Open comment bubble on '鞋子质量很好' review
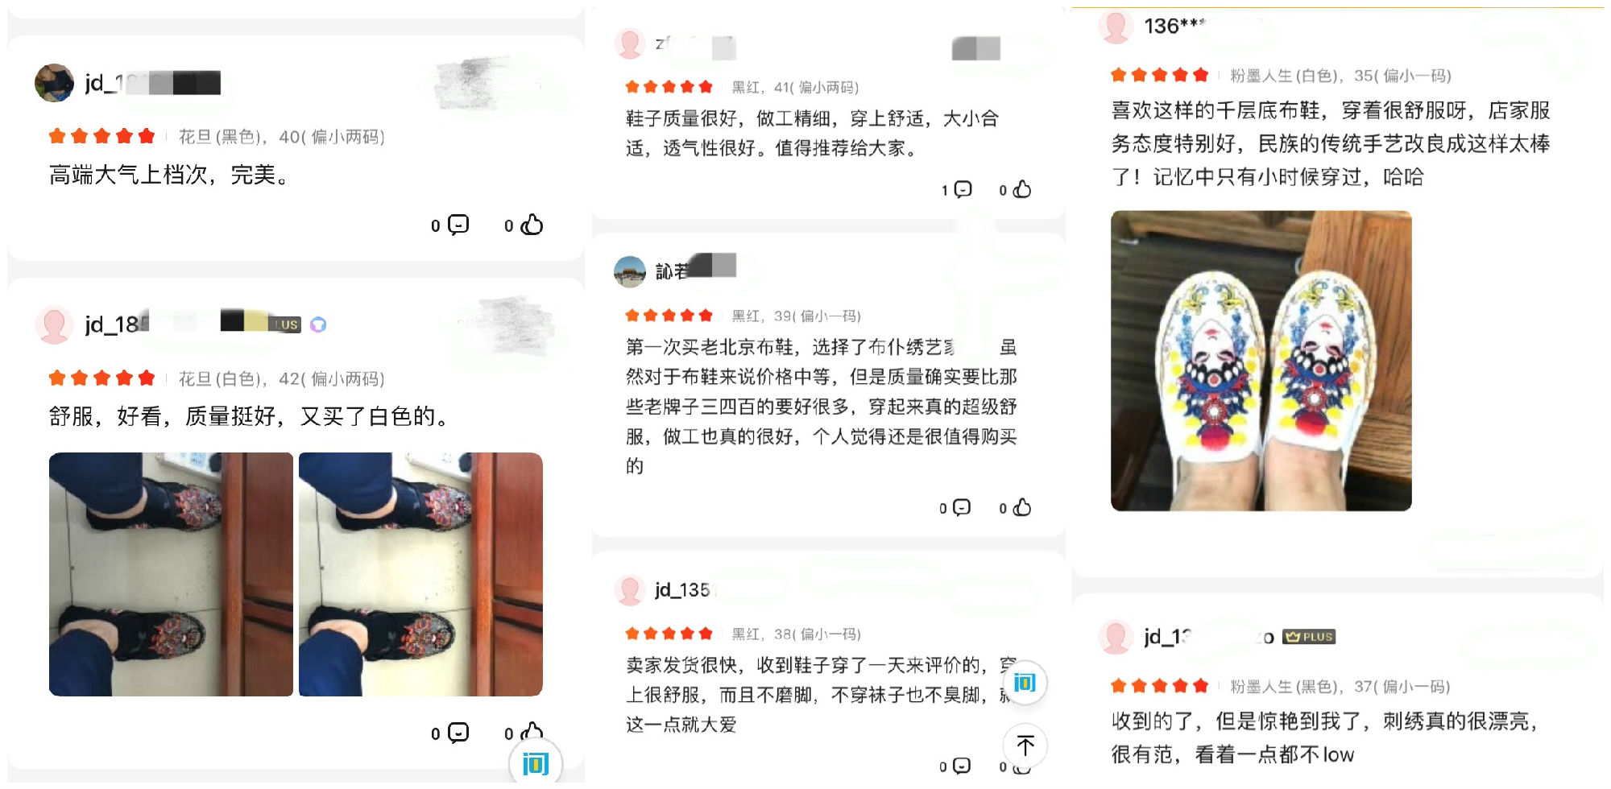The image size is (1611, 789). [963, 189]
